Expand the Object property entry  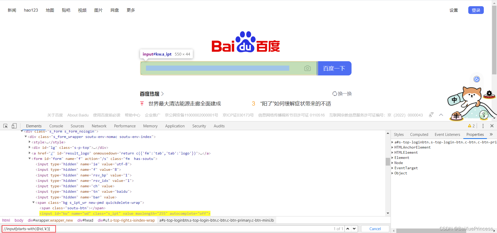[392, 173]
